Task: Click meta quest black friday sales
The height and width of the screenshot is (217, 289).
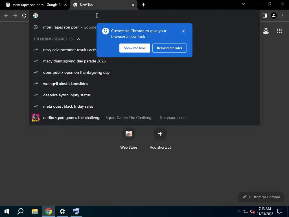Action: click(144, 106)
